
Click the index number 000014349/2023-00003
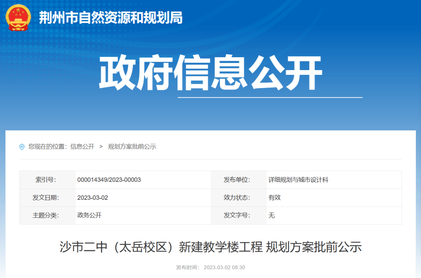(110, 180)
